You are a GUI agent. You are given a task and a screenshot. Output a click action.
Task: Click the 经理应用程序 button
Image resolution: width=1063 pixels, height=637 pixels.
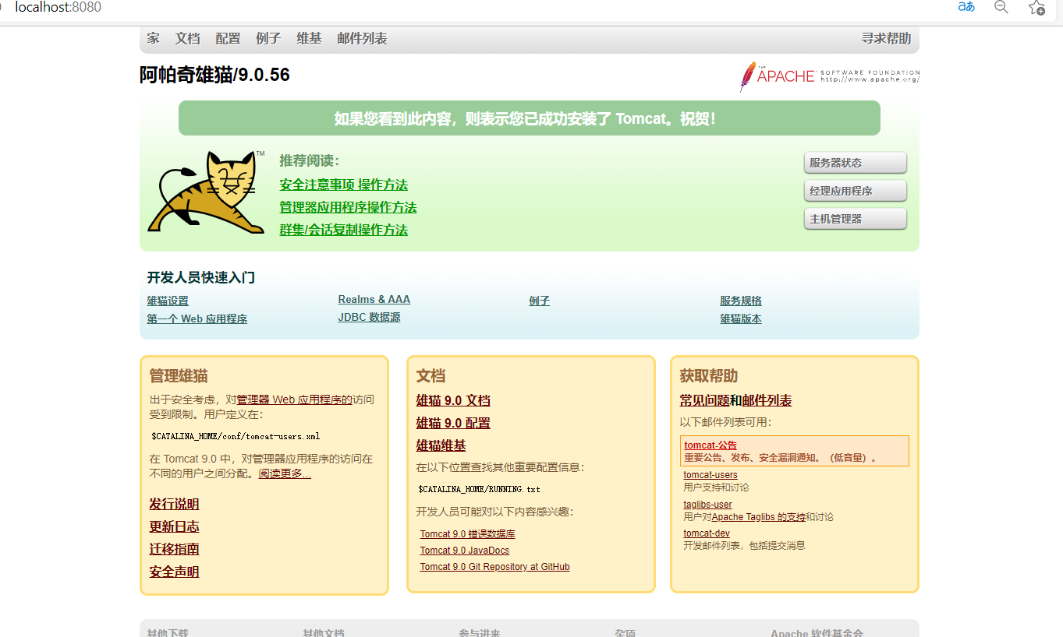pyautogui.click(x=856, y=191)
